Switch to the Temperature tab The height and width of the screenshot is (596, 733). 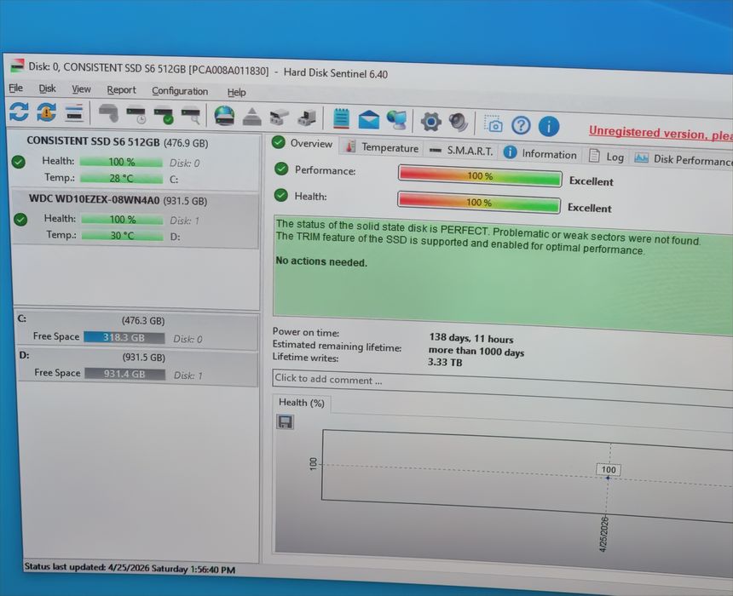coord(382,147)
